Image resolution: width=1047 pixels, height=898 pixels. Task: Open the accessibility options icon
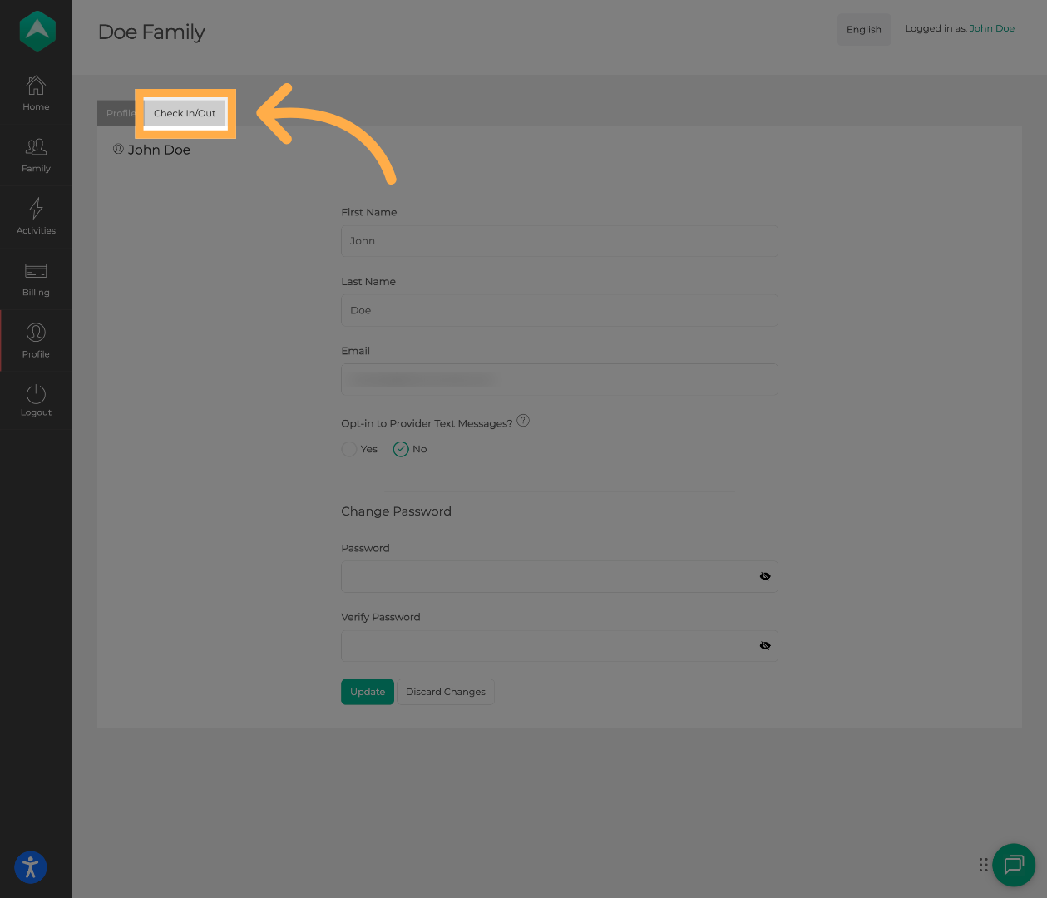pos(30,867)
